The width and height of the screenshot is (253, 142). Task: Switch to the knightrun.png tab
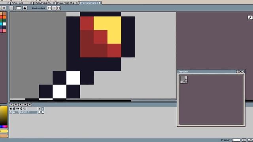click(x=45, y=3)
